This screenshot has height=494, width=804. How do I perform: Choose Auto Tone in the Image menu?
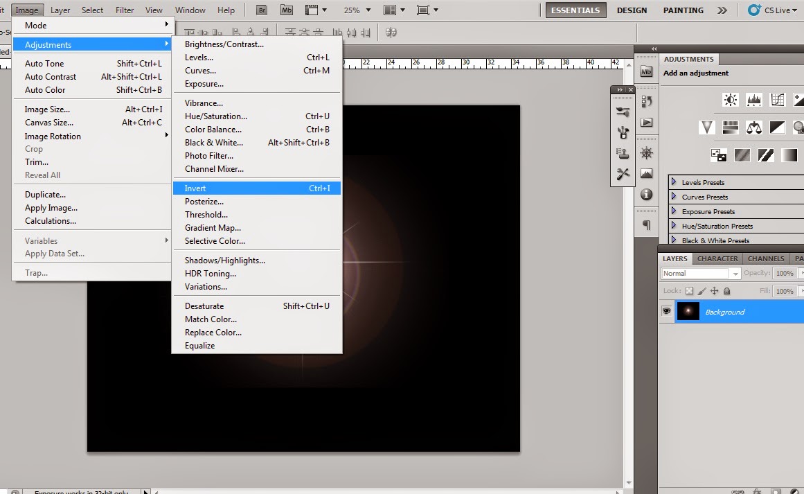click(x=91, y=64)
